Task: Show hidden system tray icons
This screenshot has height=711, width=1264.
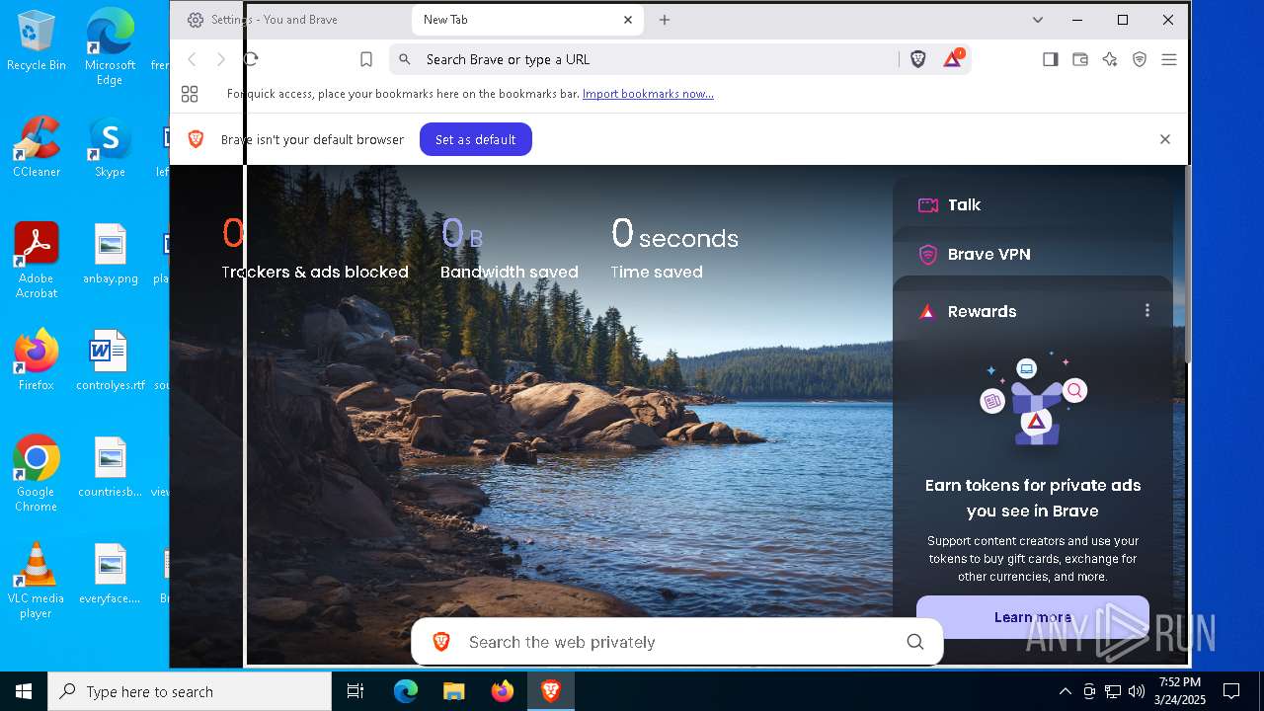Action: (1065, 691)
